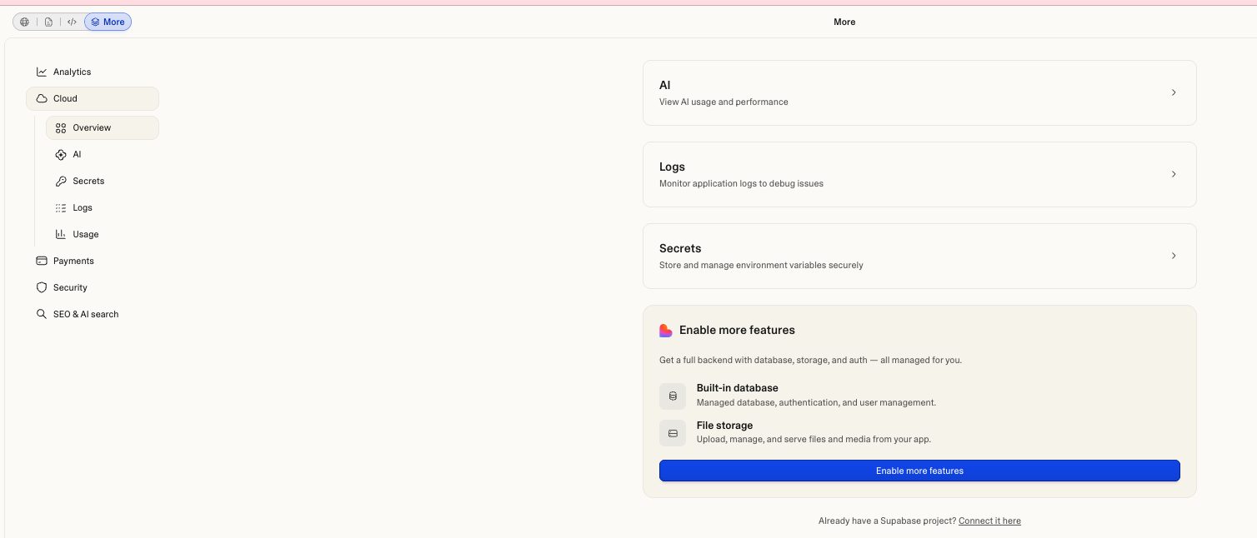Click the File storage icon
The height and width of the screenshot is (538, 1257).
(673, 433)
